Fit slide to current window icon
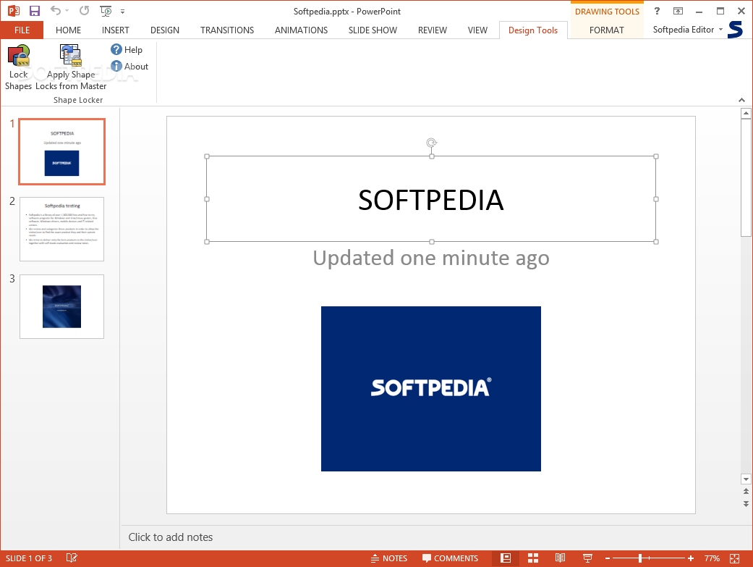The width and height of the screenshot is (753, 567). 735,558
